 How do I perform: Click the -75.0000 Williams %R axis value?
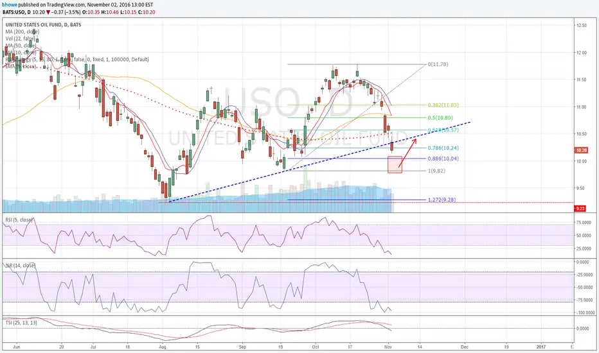(585, 300)
